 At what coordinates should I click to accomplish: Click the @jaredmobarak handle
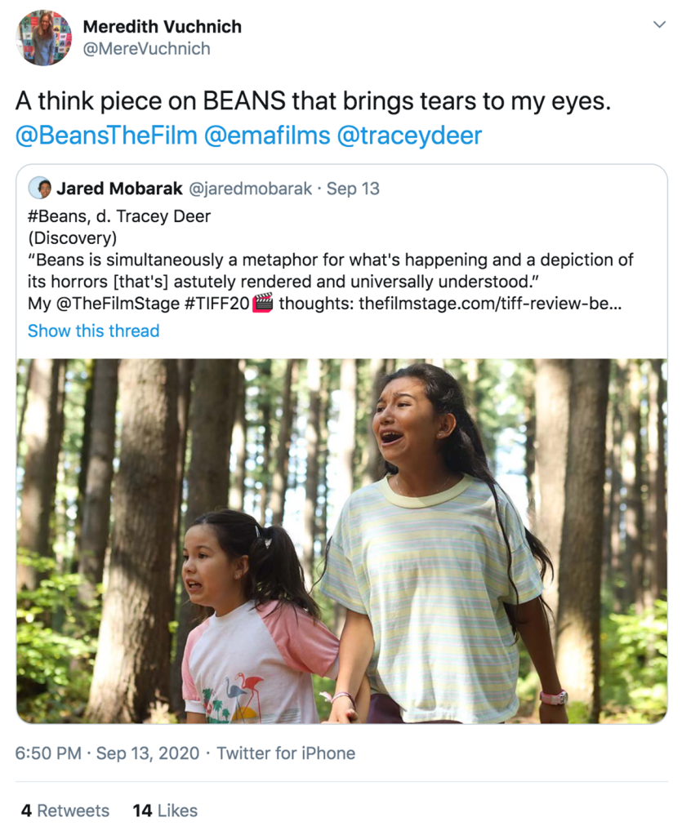(x=251, y=189)
